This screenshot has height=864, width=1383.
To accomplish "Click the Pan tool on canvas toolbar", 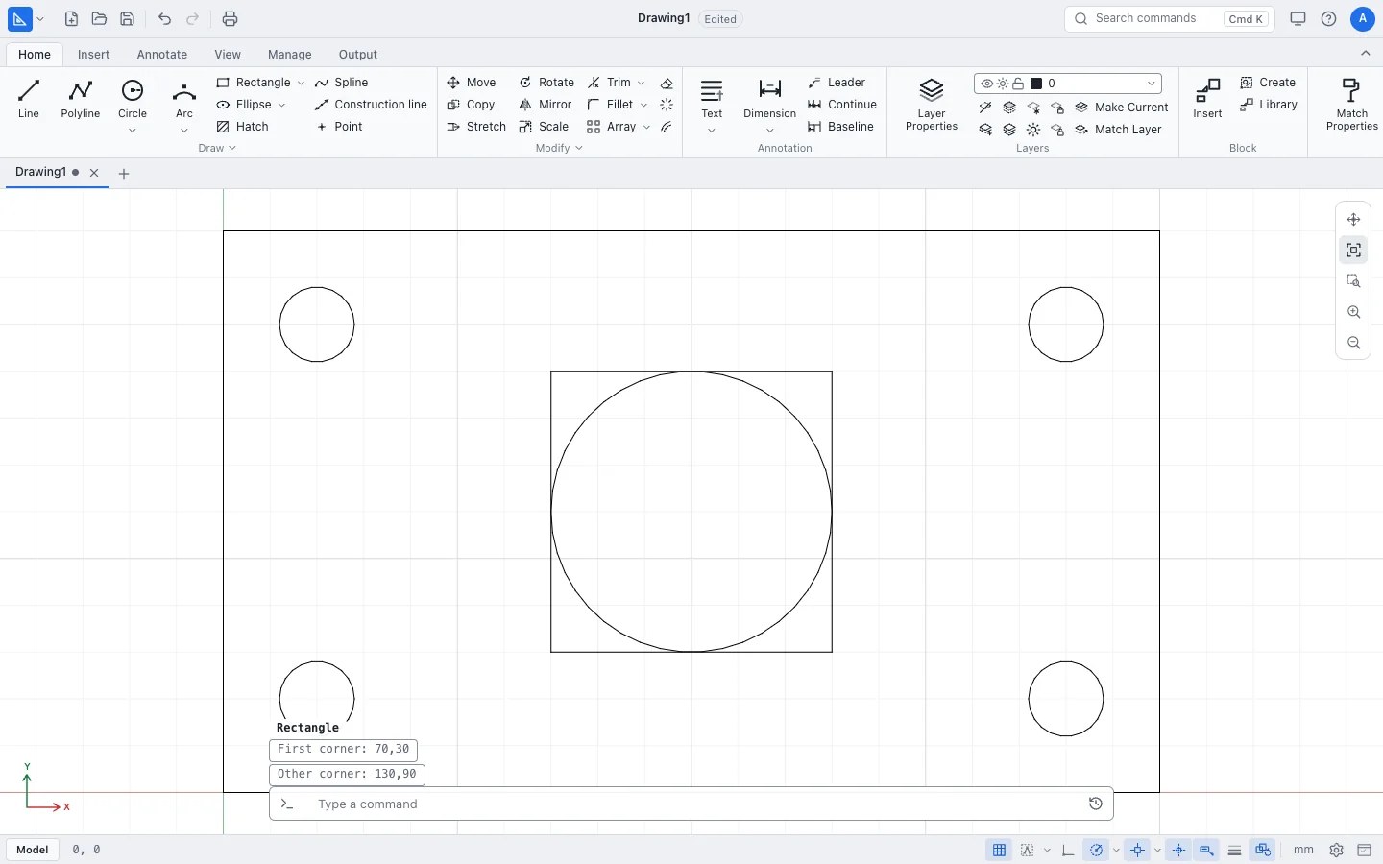I will click(x=1353, y=220).
